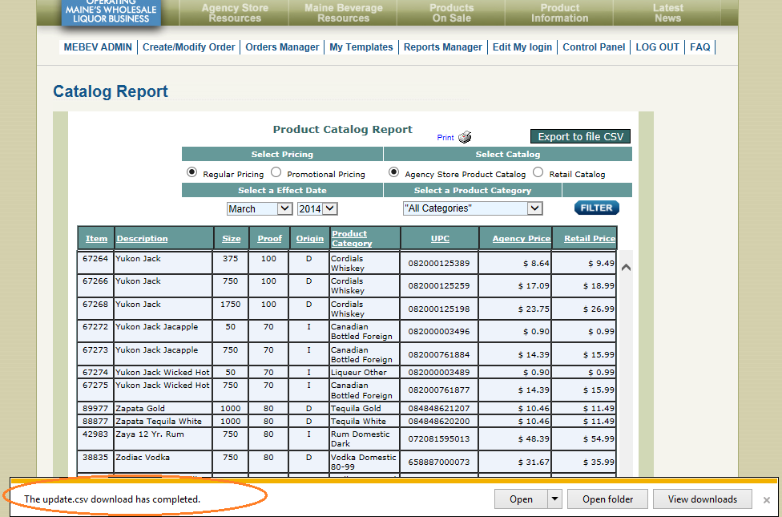Viewport: 782px width, 517px height.
Task: Click Export to file CSV button
Action: click(581, 137)
